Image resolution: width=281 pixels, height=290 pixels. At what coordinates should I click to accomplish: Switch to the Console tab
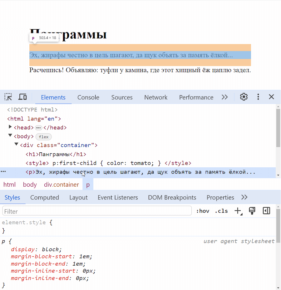pos(88,97)
